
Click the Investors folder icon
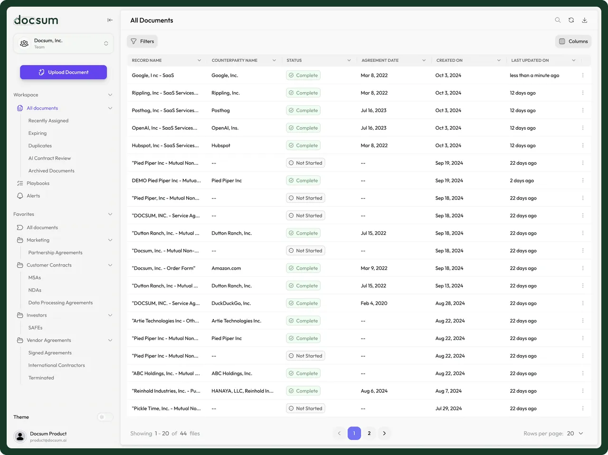tap(20, 315)
